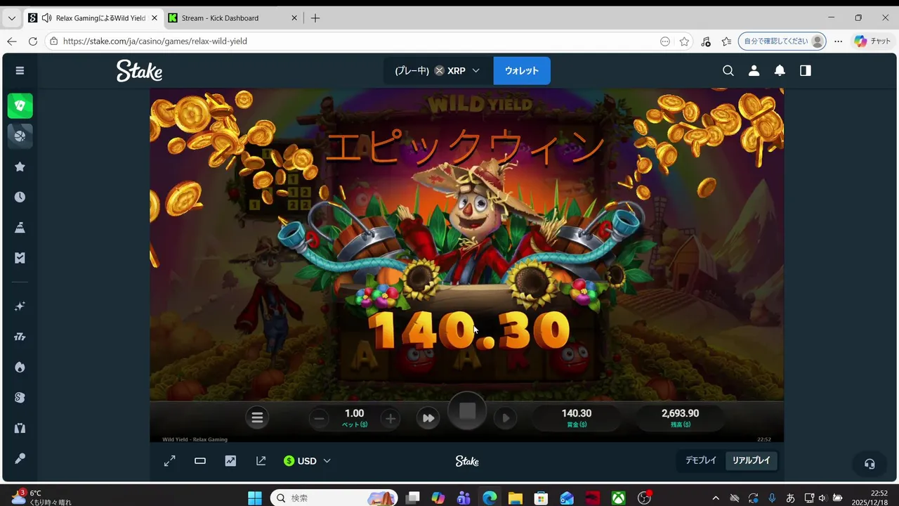This screenshot has width=899, height=506.
Task: Open autoplay arrow button
Action: coord(506,418)
